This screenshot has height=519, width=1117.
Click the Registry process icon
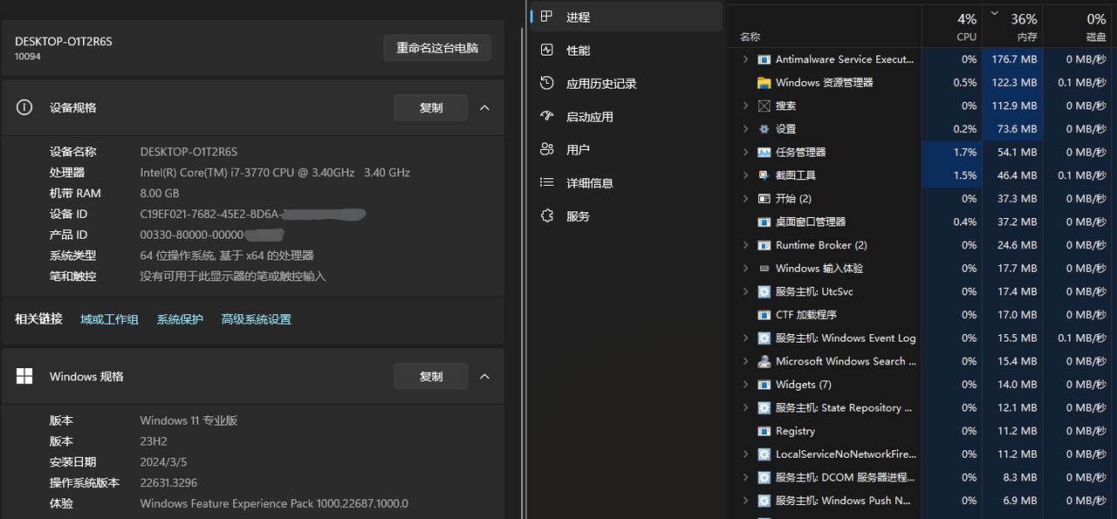[x=764, y=431]
